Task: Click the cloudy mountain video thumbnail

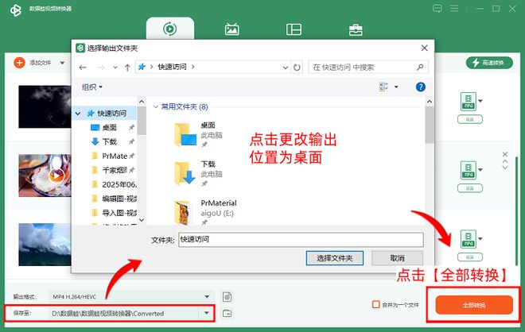Action: (45, 245)
